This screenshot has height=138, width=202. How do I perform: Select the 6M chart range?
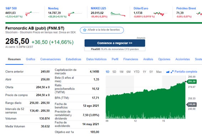pyautogui.click(x=129, y=72)
